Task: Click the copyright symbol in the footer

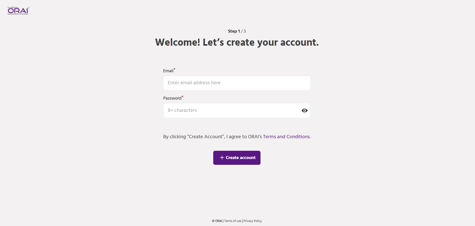Action: [213, 221]
